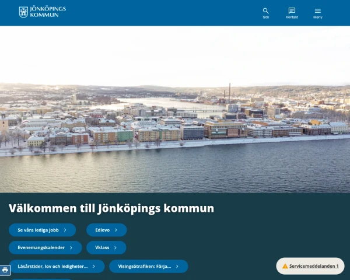Viewport: 350px width, 280px height.
Task: Open search with the Sök magnifier icon
Action: (x=265, y=10)
